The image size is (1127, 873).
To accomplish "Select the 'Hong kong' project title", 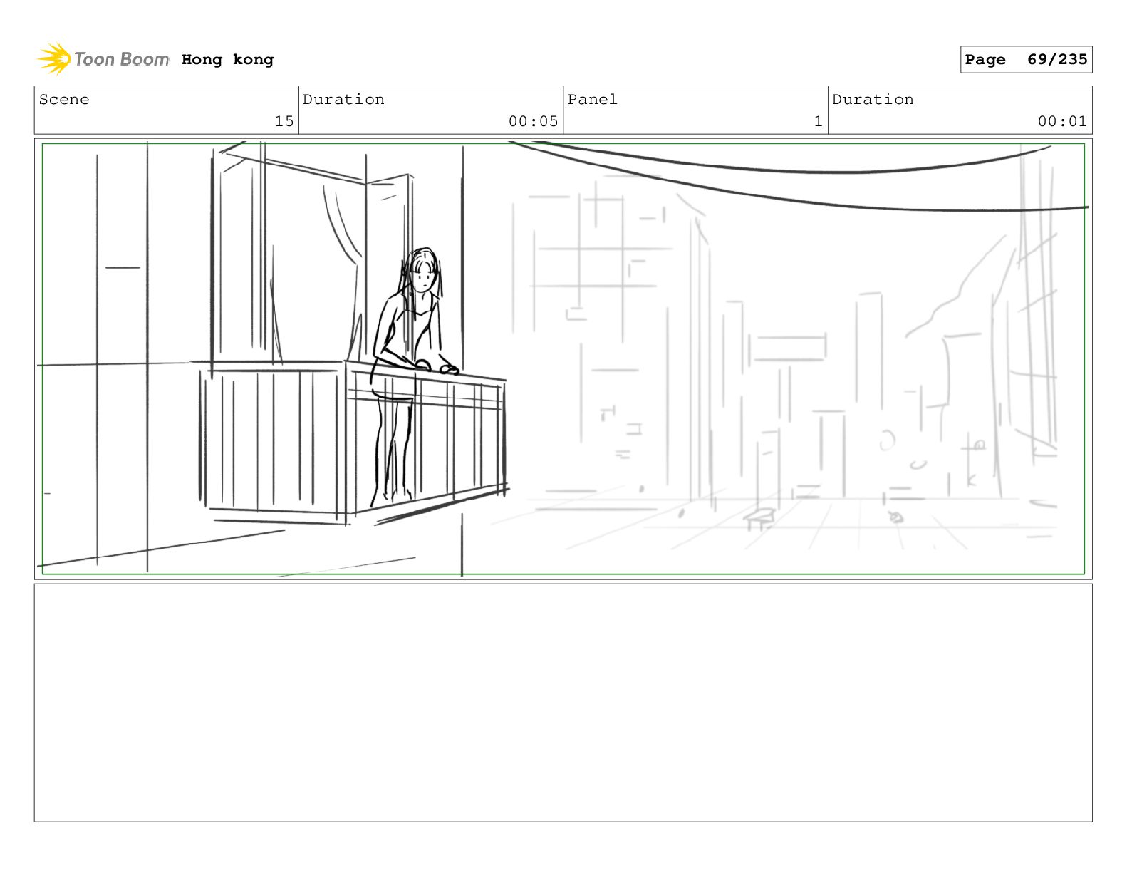I will [x=227, y=60].
